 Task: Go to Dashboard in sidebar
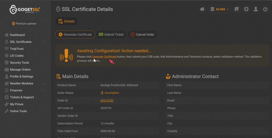tap(17, 35)
